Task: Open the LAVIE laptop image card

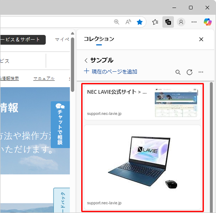Action: [x=143, y=167]
